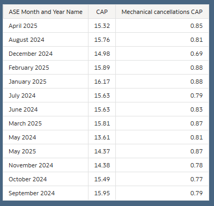Click the December 2024 row label

tap(31, 54)
